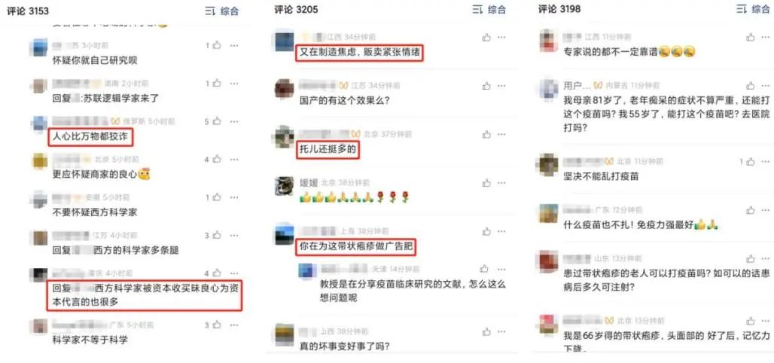774x363 pixels.
Task: Open the 用户… commenter from 内蒙古
Action: [x=577, y=85]
